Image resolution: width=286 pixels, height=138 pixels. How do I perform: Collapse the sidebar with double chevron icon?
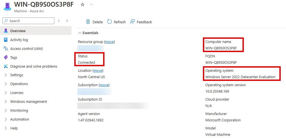67,21
